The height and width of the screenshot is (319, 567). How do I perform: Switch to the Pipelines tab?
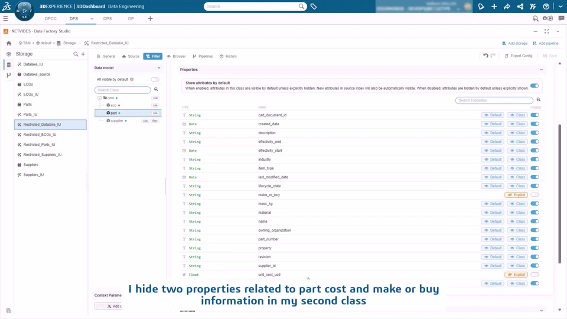pyautogui.click(x=203, y=57)
